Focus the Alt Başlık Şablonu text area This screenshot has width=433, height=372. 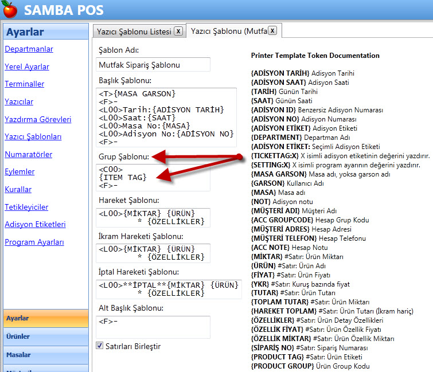pos(153,327)
